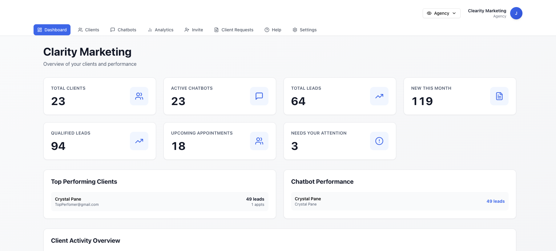Click the Qualified Leads trend icon
Viewport: 556px width, 251px height.
click(x=139, y=141)
